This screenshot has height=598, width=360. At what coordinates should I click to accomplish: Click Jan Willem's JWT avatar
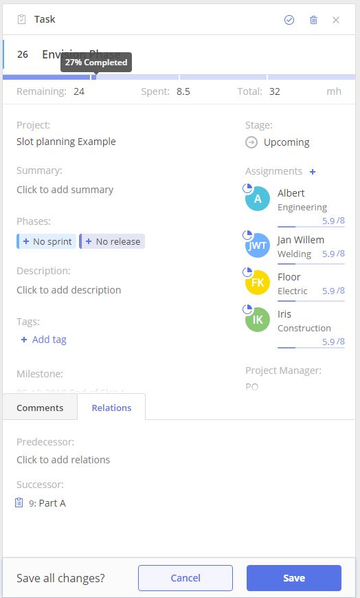pos(258,245)
